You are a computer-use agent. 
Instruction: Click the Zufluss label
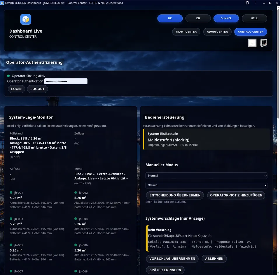point(79,133)
